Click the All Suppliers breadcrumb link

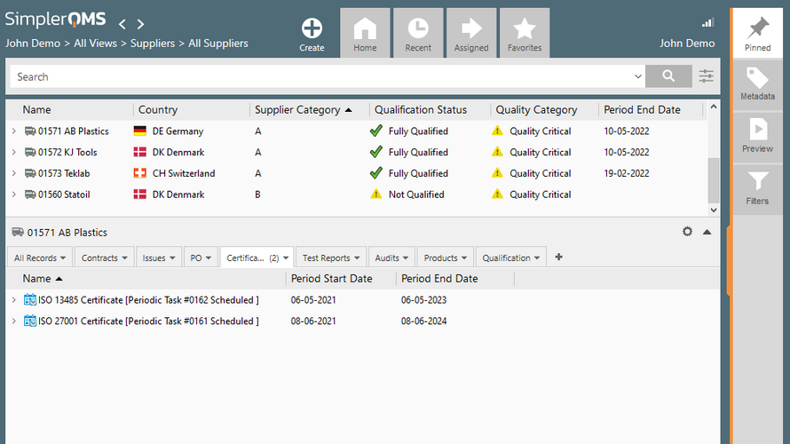(x=218, y=44)
